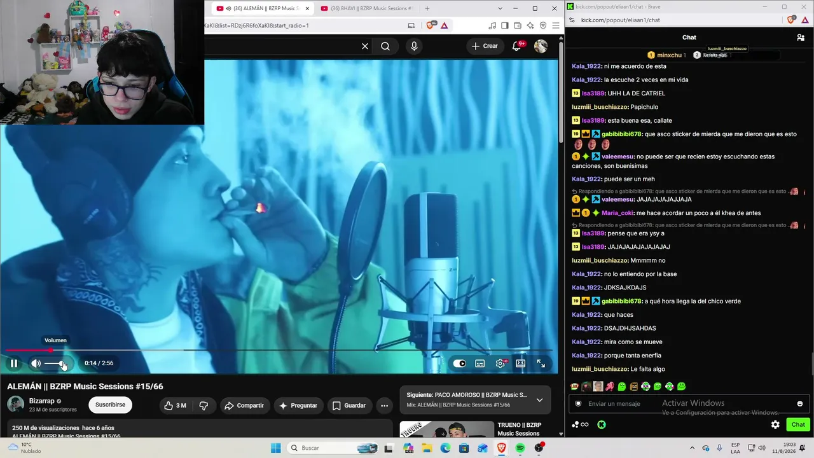The image size is (814, 458).
Task: Open the Bizarrap channel avatar
Action: tap(16, 405)
